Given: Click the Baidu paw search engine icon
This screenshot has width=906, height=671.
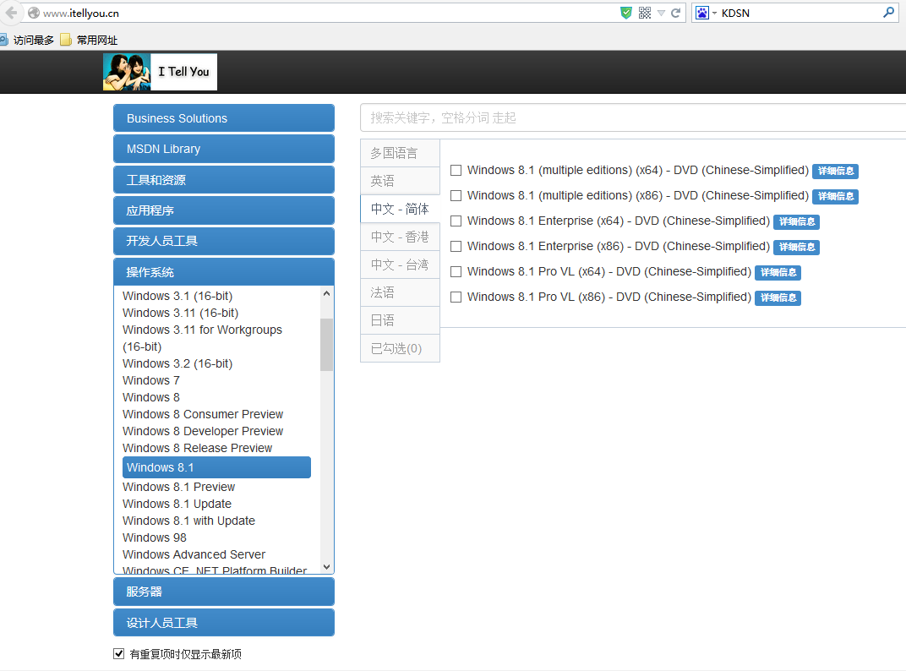Looking at the screenshot, I should click(701, 13).
